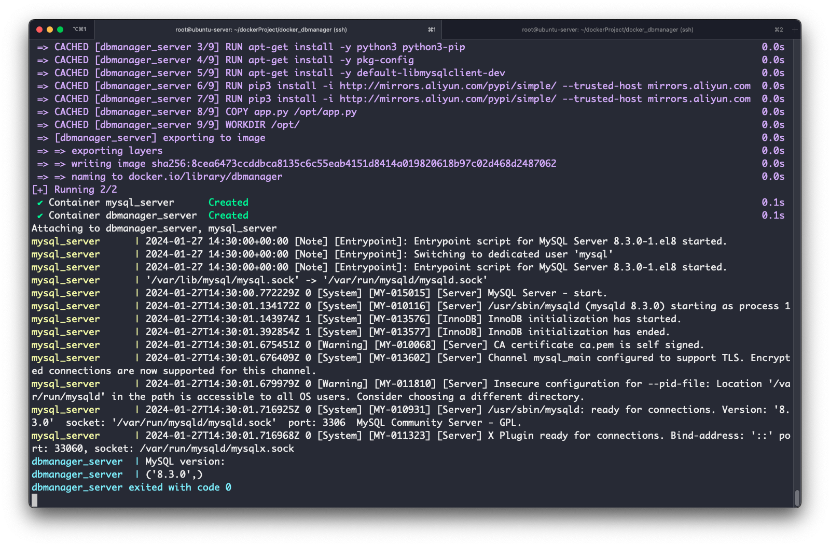Image resolution: width=830 pixels, height=546 pixels.
Task: Click 'MySQL Server - start.' log message
Action: pyautogui.click(x=547, y=293)
